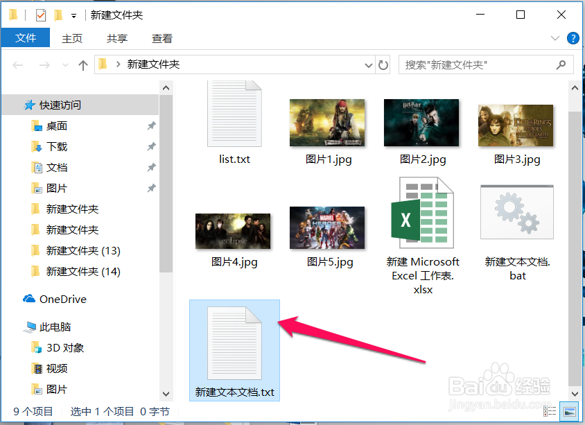Viewport: 585px width, 425px height.
Task: Go up one folder level with the Up arrow
Action: [x=82, y=65]
